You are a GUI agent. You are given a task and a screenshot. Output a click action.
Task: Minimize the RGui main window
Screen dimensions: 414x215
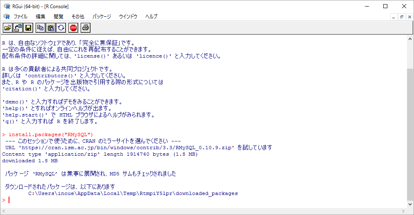tap(367, 6)
